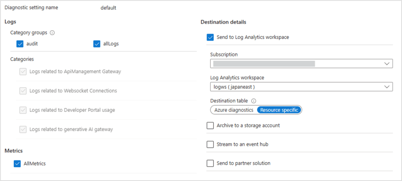402x181 pixels.
Task: Click the Websocket Connections logs checkbox
Action: tap(23, 91)
